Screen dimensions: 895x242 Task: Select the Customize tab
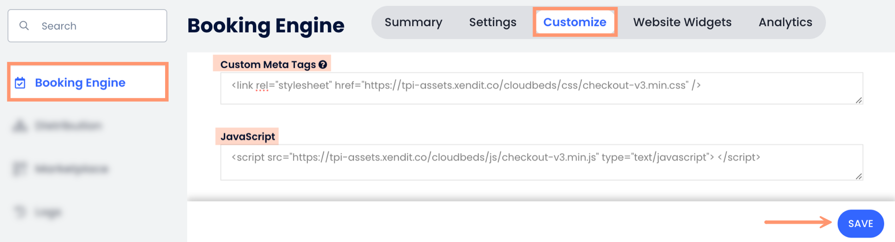click(x=574, y=22)
